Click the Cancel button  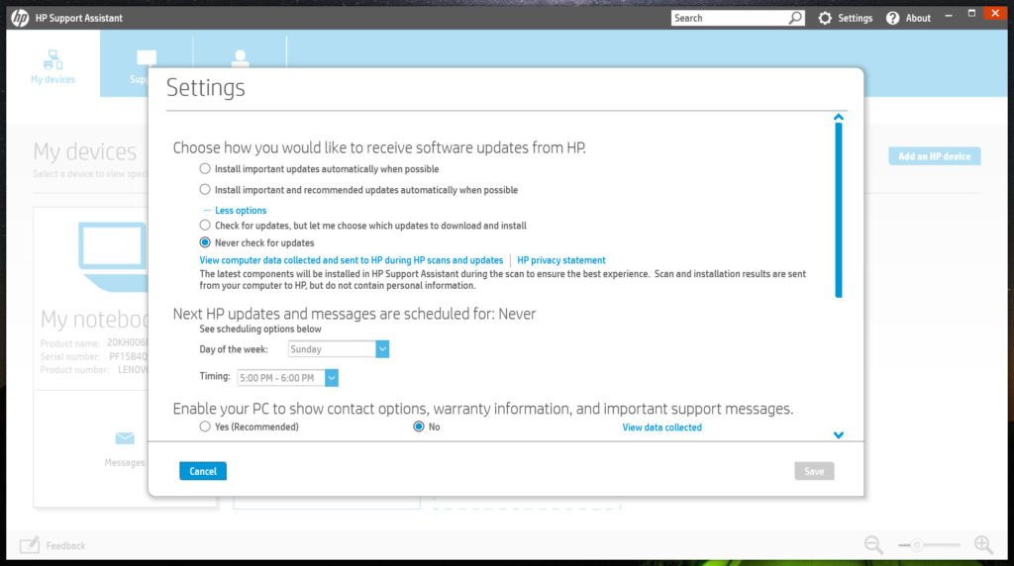(x=203, y=471)
